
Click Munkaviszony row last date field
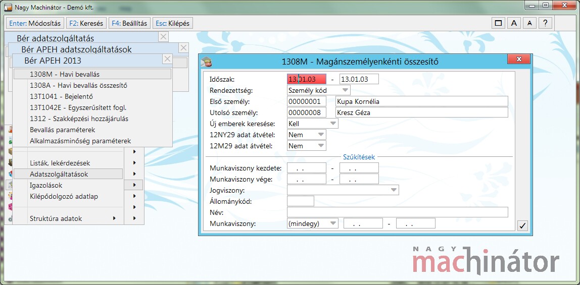coord(416,223)
